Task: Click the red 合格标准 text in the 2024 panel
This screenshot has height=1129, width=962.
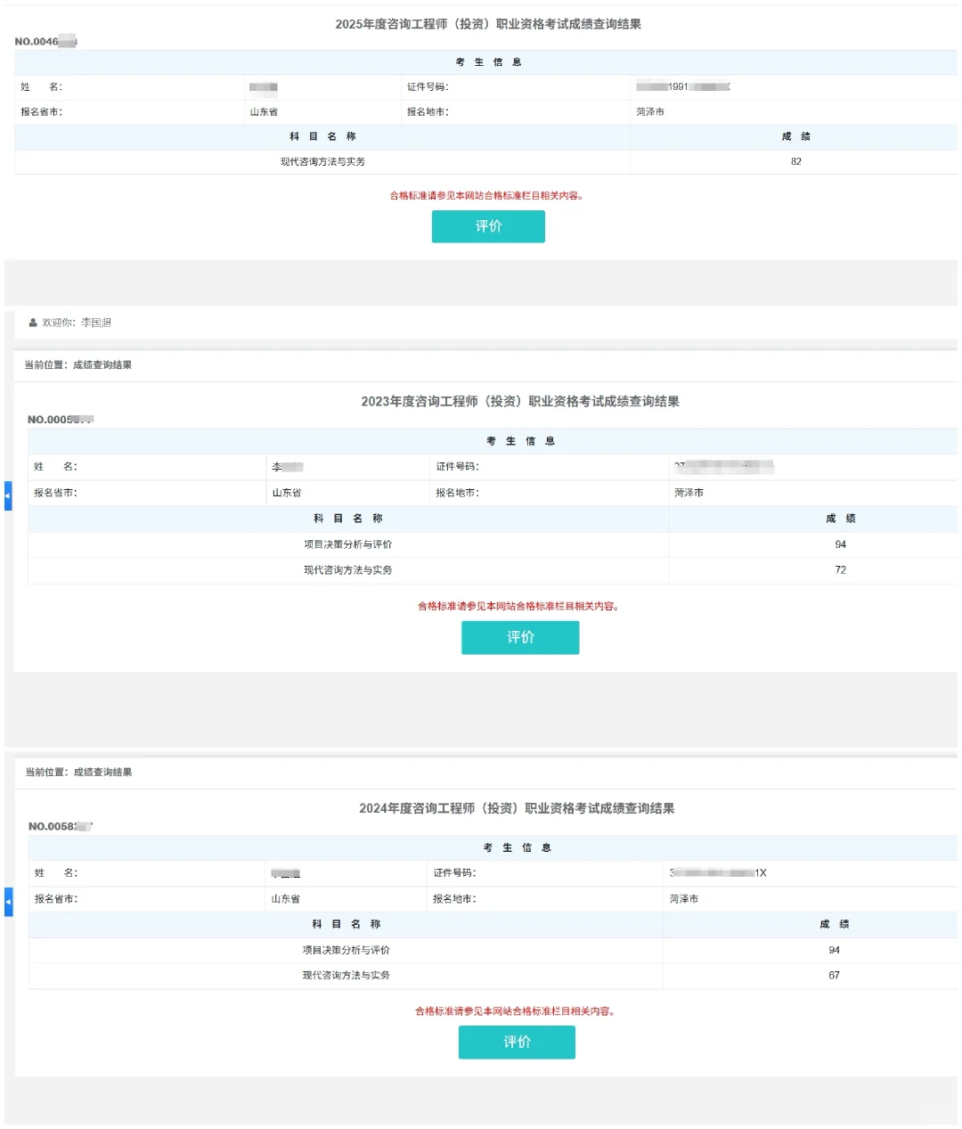Action: click(x=517, y=1010)
